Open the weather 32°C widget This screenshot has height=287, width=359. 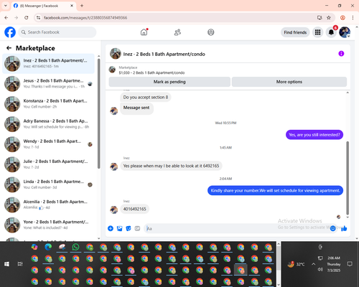click(x=297, y=264)
